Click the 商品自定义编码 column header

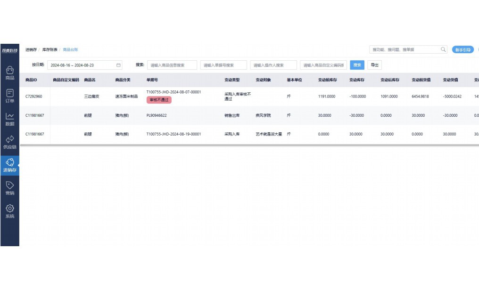click(66, 80)
